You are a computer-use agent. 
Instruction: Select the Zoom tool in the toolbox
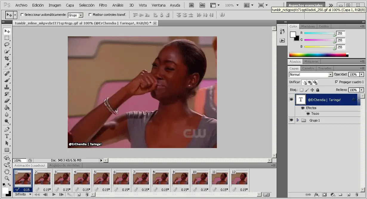coord(7,178)
